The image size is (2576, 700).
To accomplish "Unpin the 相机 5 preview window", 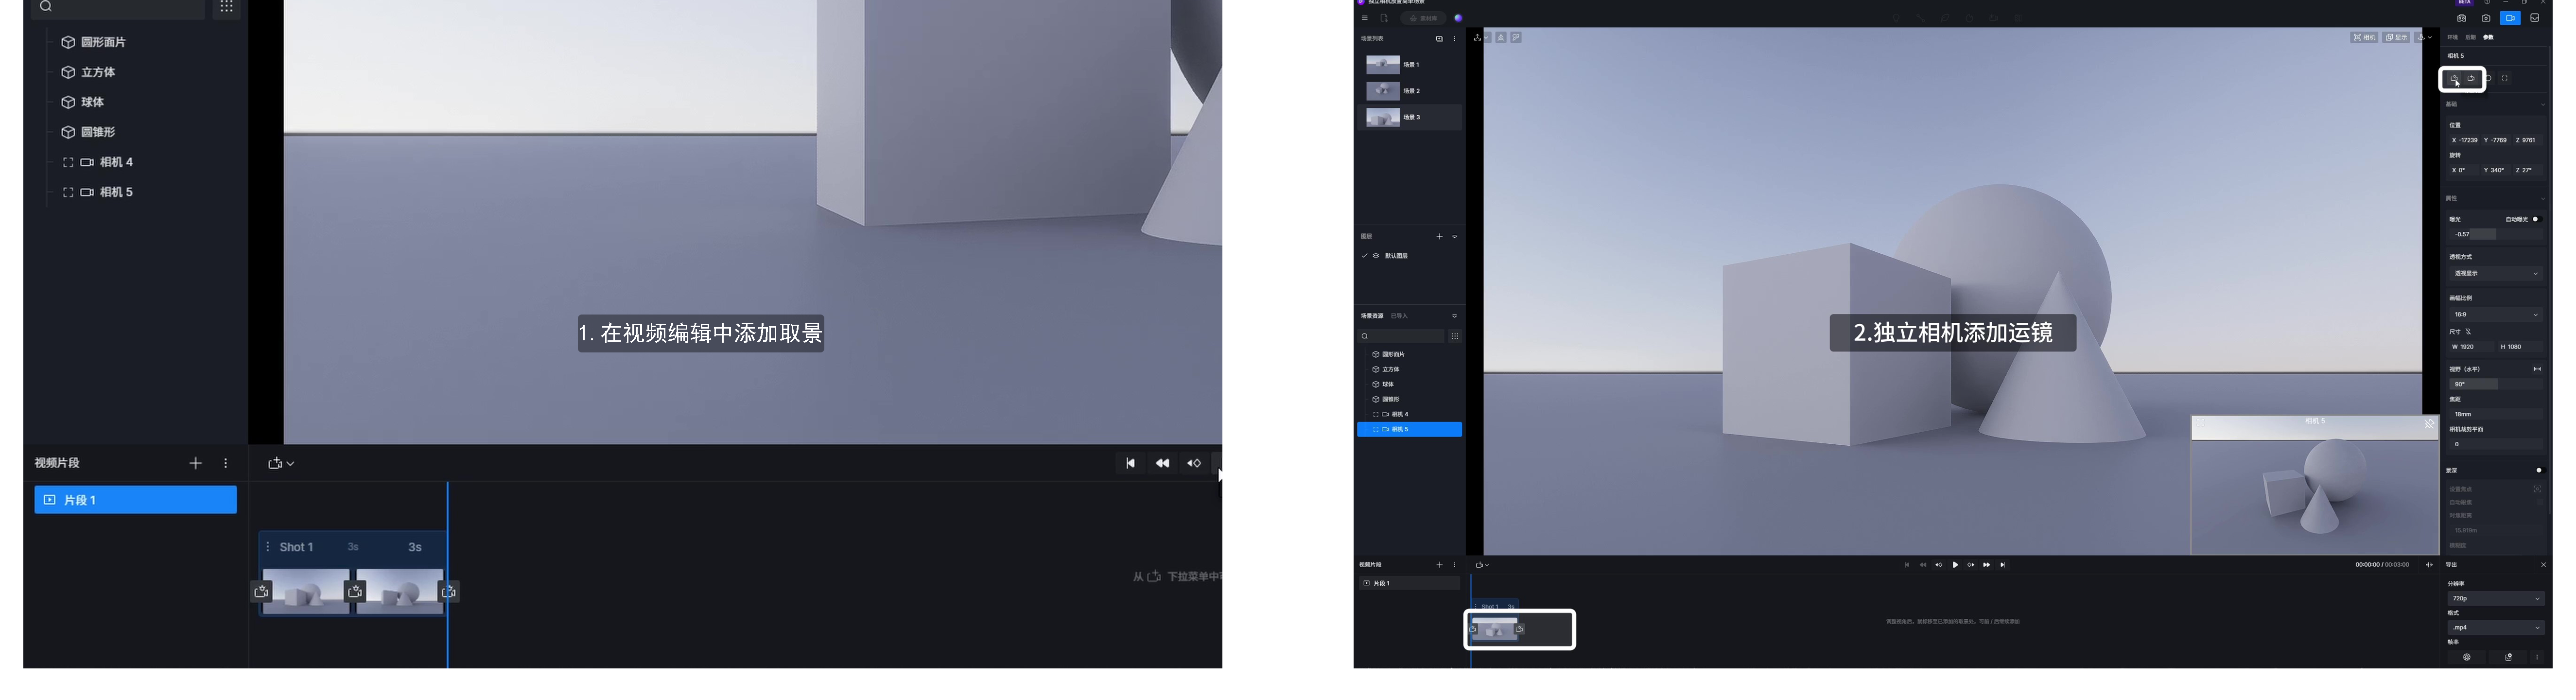I will pyautogui.click(x=2429, y=424).
